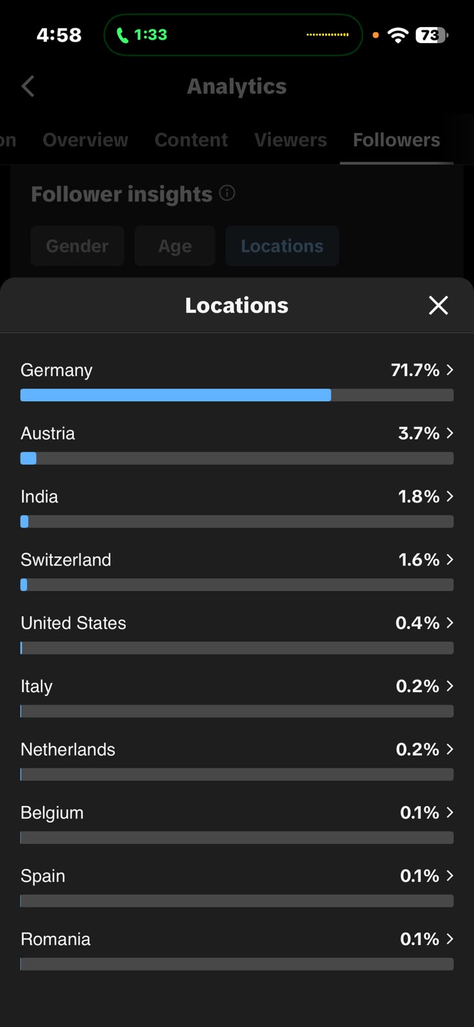Close the Locations panel with the X
The image size is (474, 1027).
[x=438, y=306]
